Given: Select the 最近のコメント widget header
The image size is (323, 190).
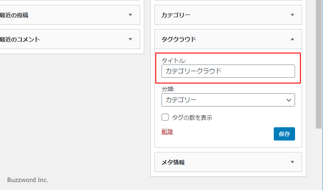Looking at the screenshot, I should pyautogui.click(x=20, y=39).
